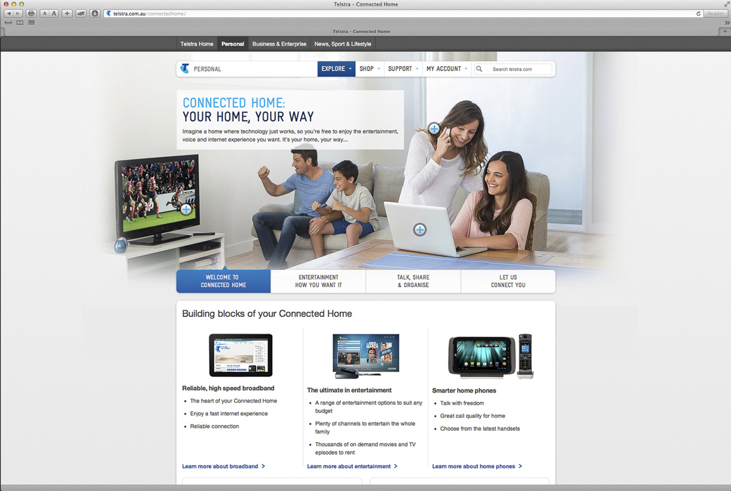Click the 'CONNECTED HOME:' blue headline

point(233,102)
